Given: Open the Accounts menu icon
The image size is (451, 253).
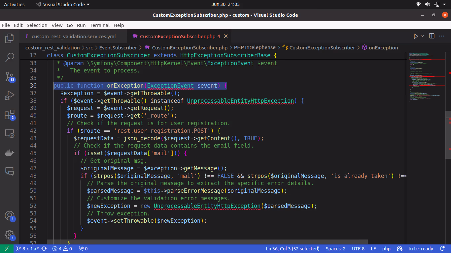Looking at the screenshot, I should tap(10, 216).
